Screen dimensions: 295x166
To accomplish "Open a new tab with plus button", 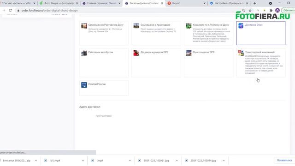I will pos(254,3).
